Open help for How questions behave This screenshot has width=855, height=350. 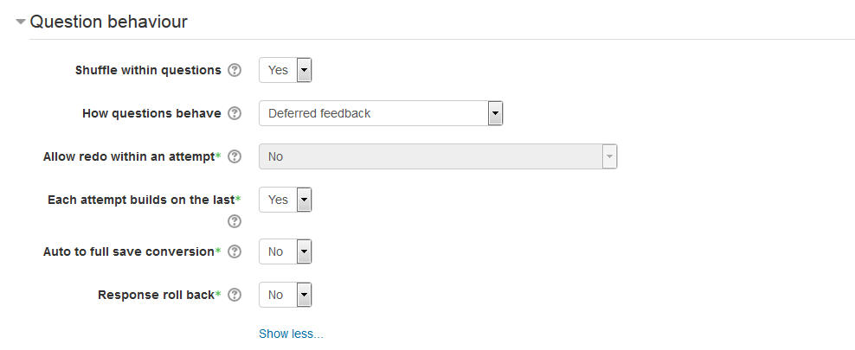click(235, 113)
